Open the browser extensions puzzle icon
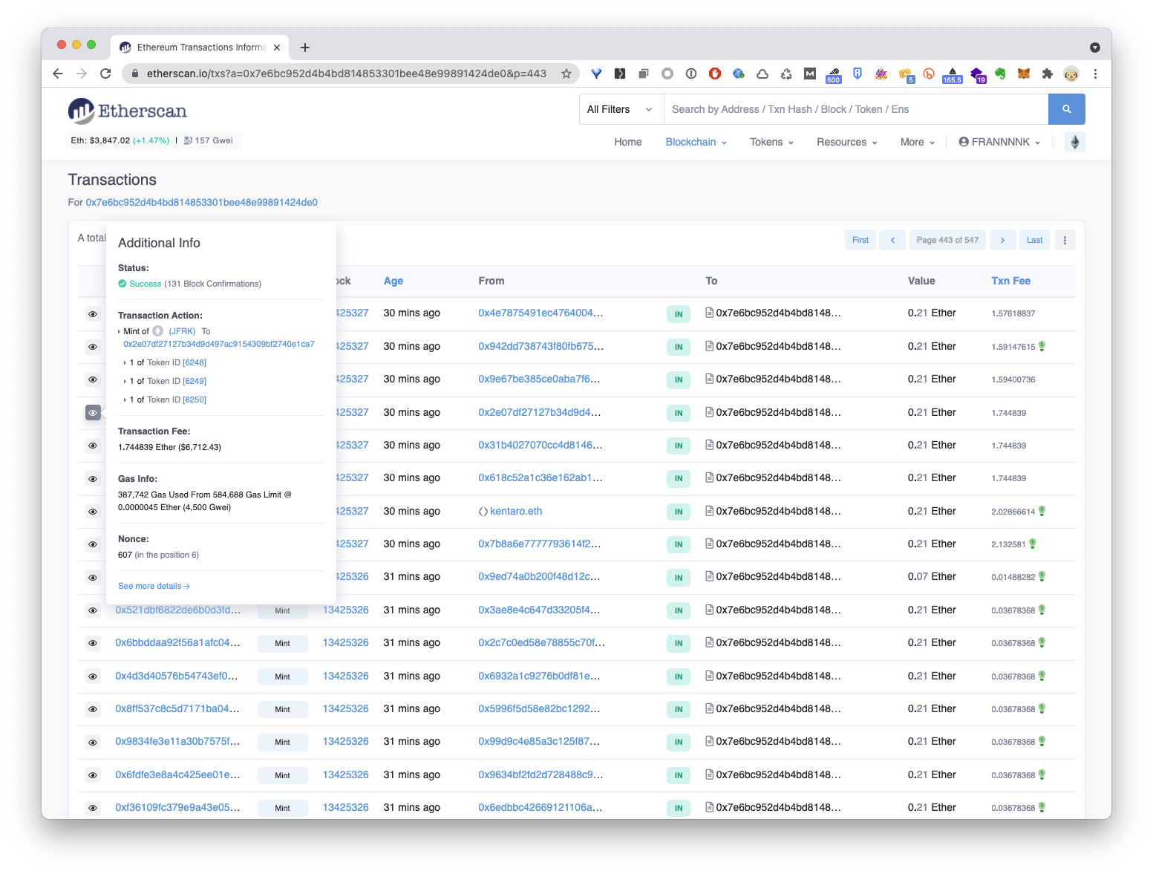This screenshot has height=874, width=1153. 1047,74
